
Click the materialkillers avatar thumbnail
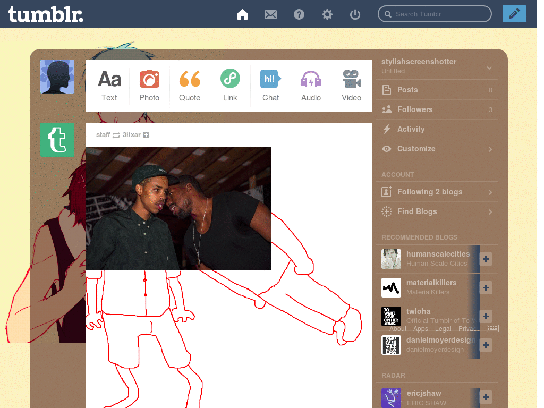(x=391, y=287)
